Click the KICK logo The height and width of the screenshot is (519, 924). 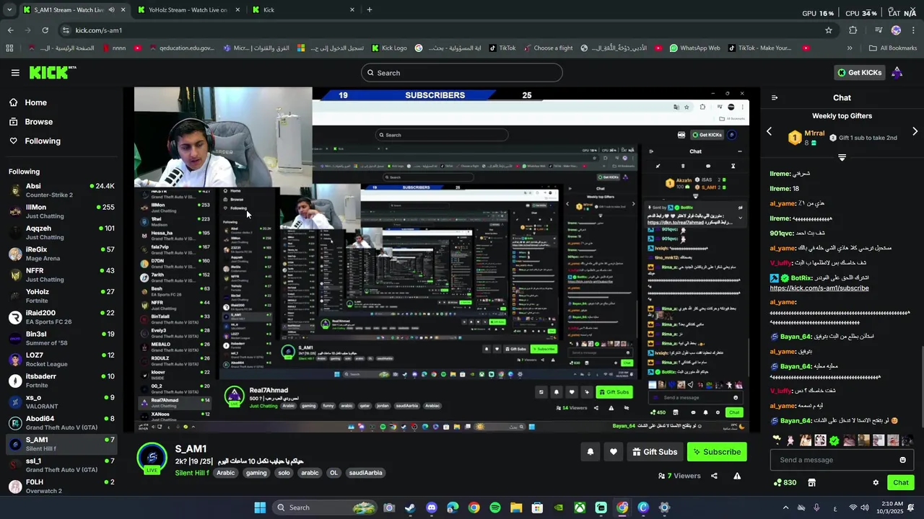52,72
